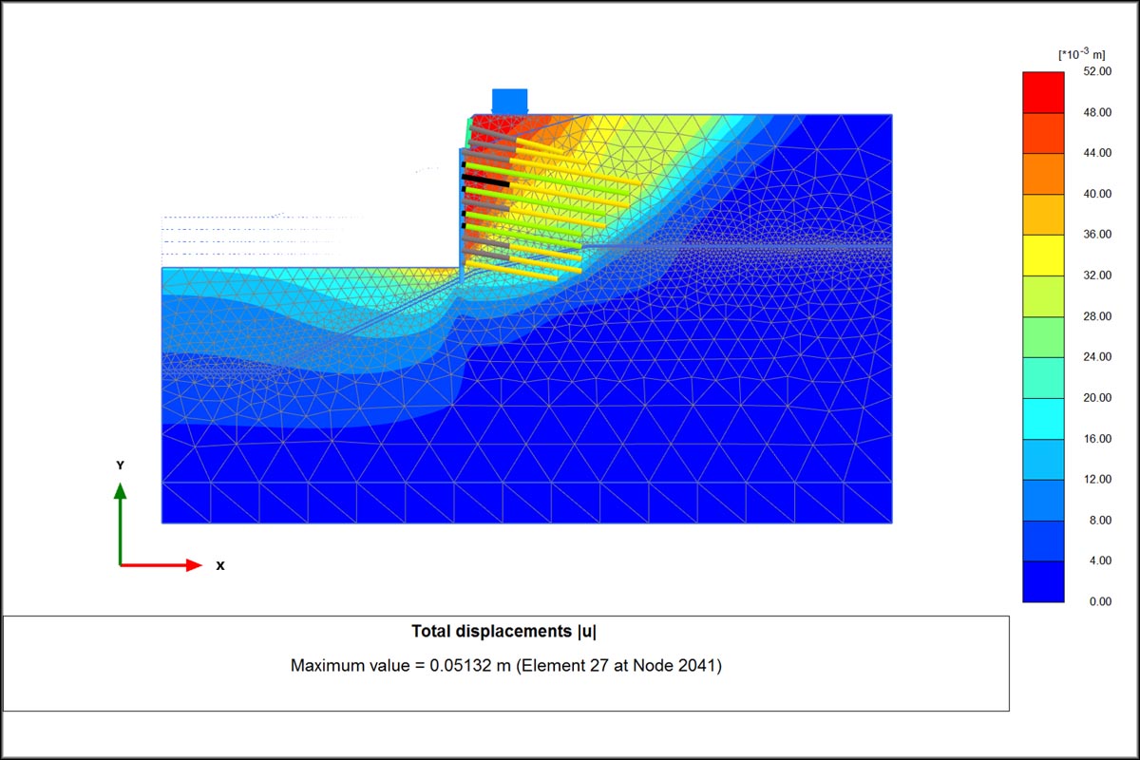The width and height of the screenshot is (1140, 760).
Task: Click the X axis letter label
Action: [220, 565]
